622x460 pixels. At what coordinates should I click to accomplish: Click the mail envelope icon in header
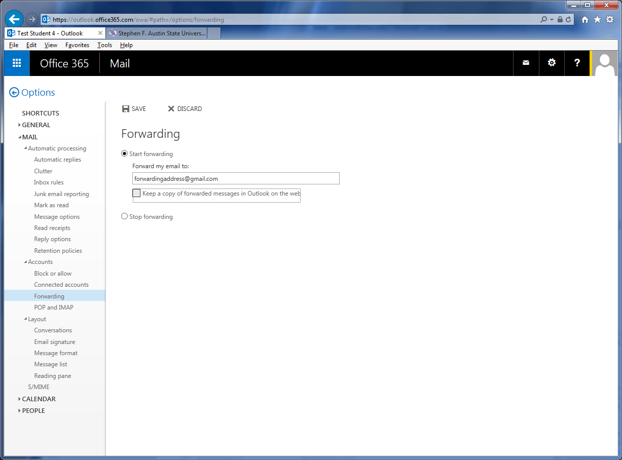click(526, 63)
